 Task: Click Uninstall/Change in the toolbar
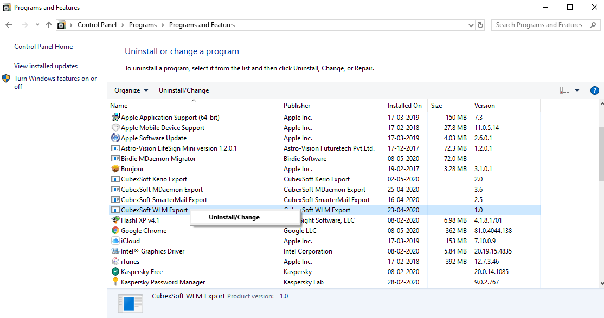point(184,90)
